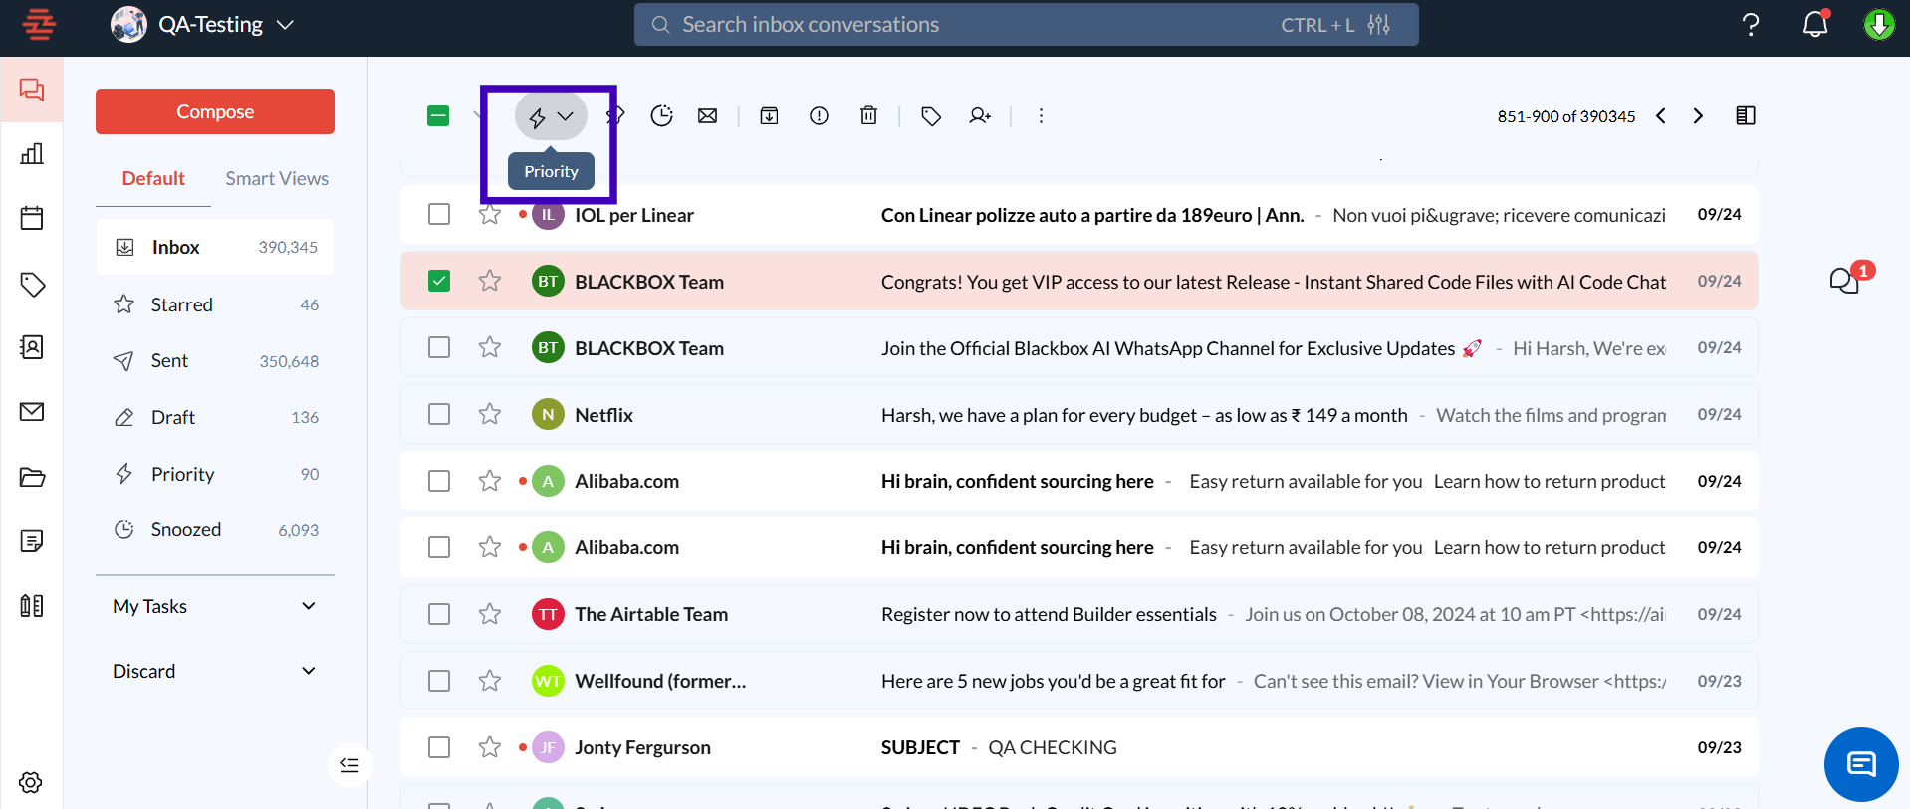The image size is (1910, 809).
Task: Go to next page of emails
Action: pos(1698,116)
